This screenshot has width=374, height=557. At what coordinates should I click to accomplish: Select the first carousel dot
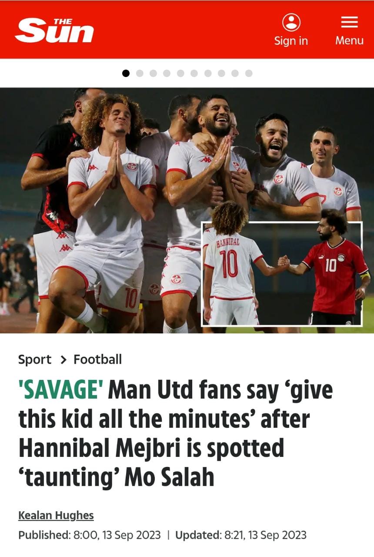(x=126, y=73)
